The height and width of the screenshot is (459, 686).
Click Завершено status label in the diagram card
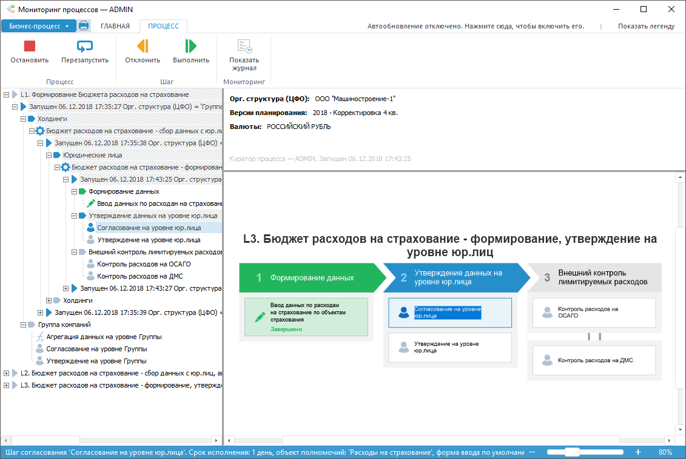[286, 329]
